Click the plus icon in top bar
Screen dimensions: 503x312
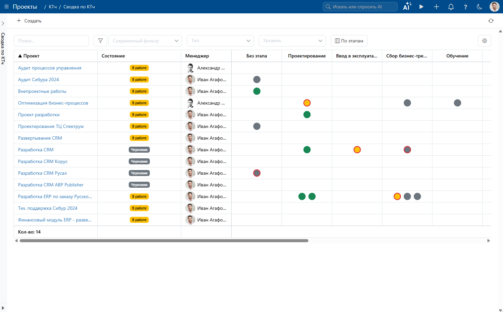coord(436,7)
